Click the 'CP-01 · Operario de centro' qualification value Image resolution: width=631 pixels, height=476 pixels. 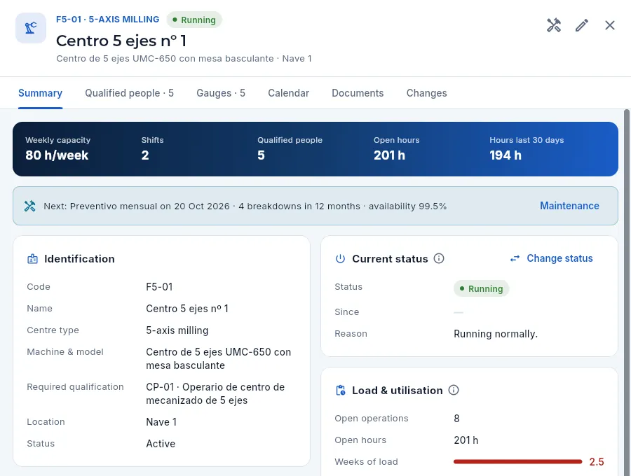click(x=215, y=393)
